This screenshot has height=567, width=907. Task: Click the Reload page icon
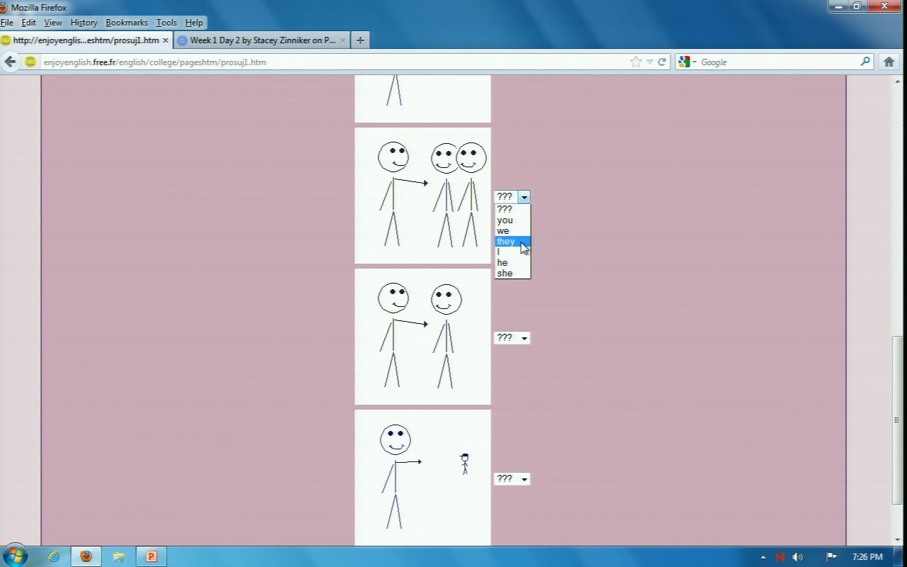pyautogui.click(x=662, y=62)
